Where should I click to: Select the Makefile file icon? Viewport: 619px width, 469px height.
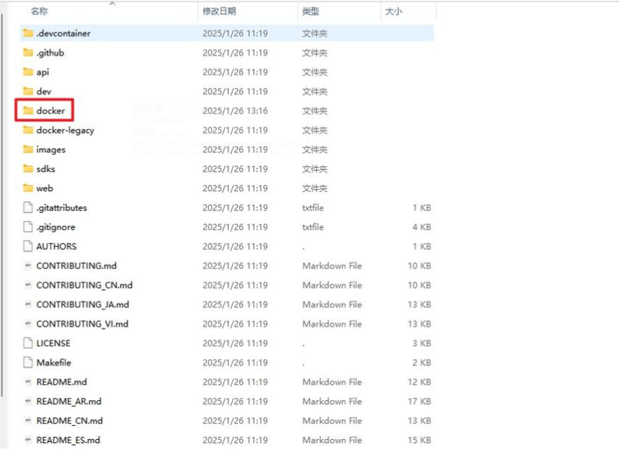click(x=29, y=363)
